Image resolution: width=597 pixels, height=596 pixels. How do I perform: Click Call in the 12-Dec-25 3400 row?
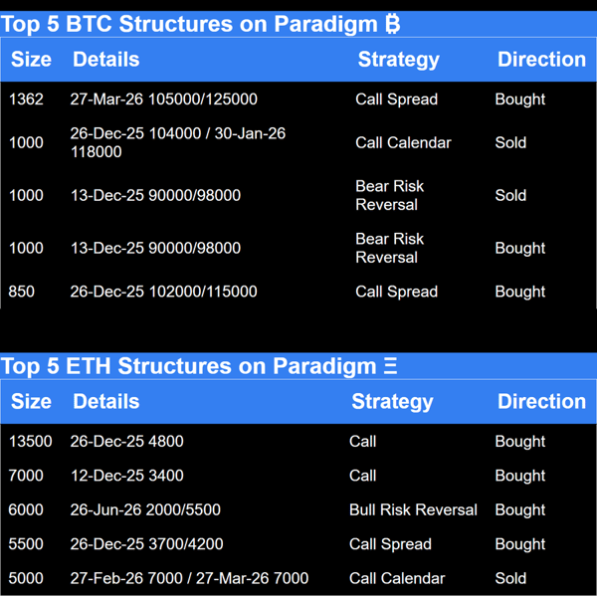[363, 476]
